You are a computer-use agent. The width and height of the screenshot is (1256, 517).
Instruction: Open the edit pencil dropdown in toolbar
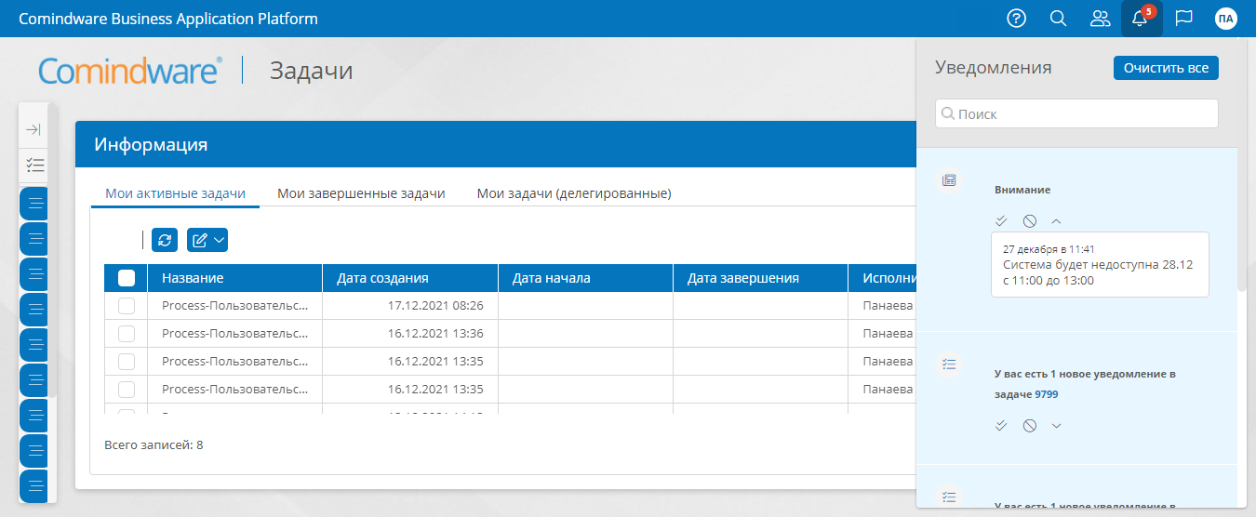click(207, 240)
